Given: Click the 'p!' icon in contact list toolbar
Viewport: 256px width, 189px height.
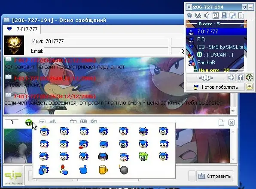Looking at the screenshot, I should tap(216, 15).
